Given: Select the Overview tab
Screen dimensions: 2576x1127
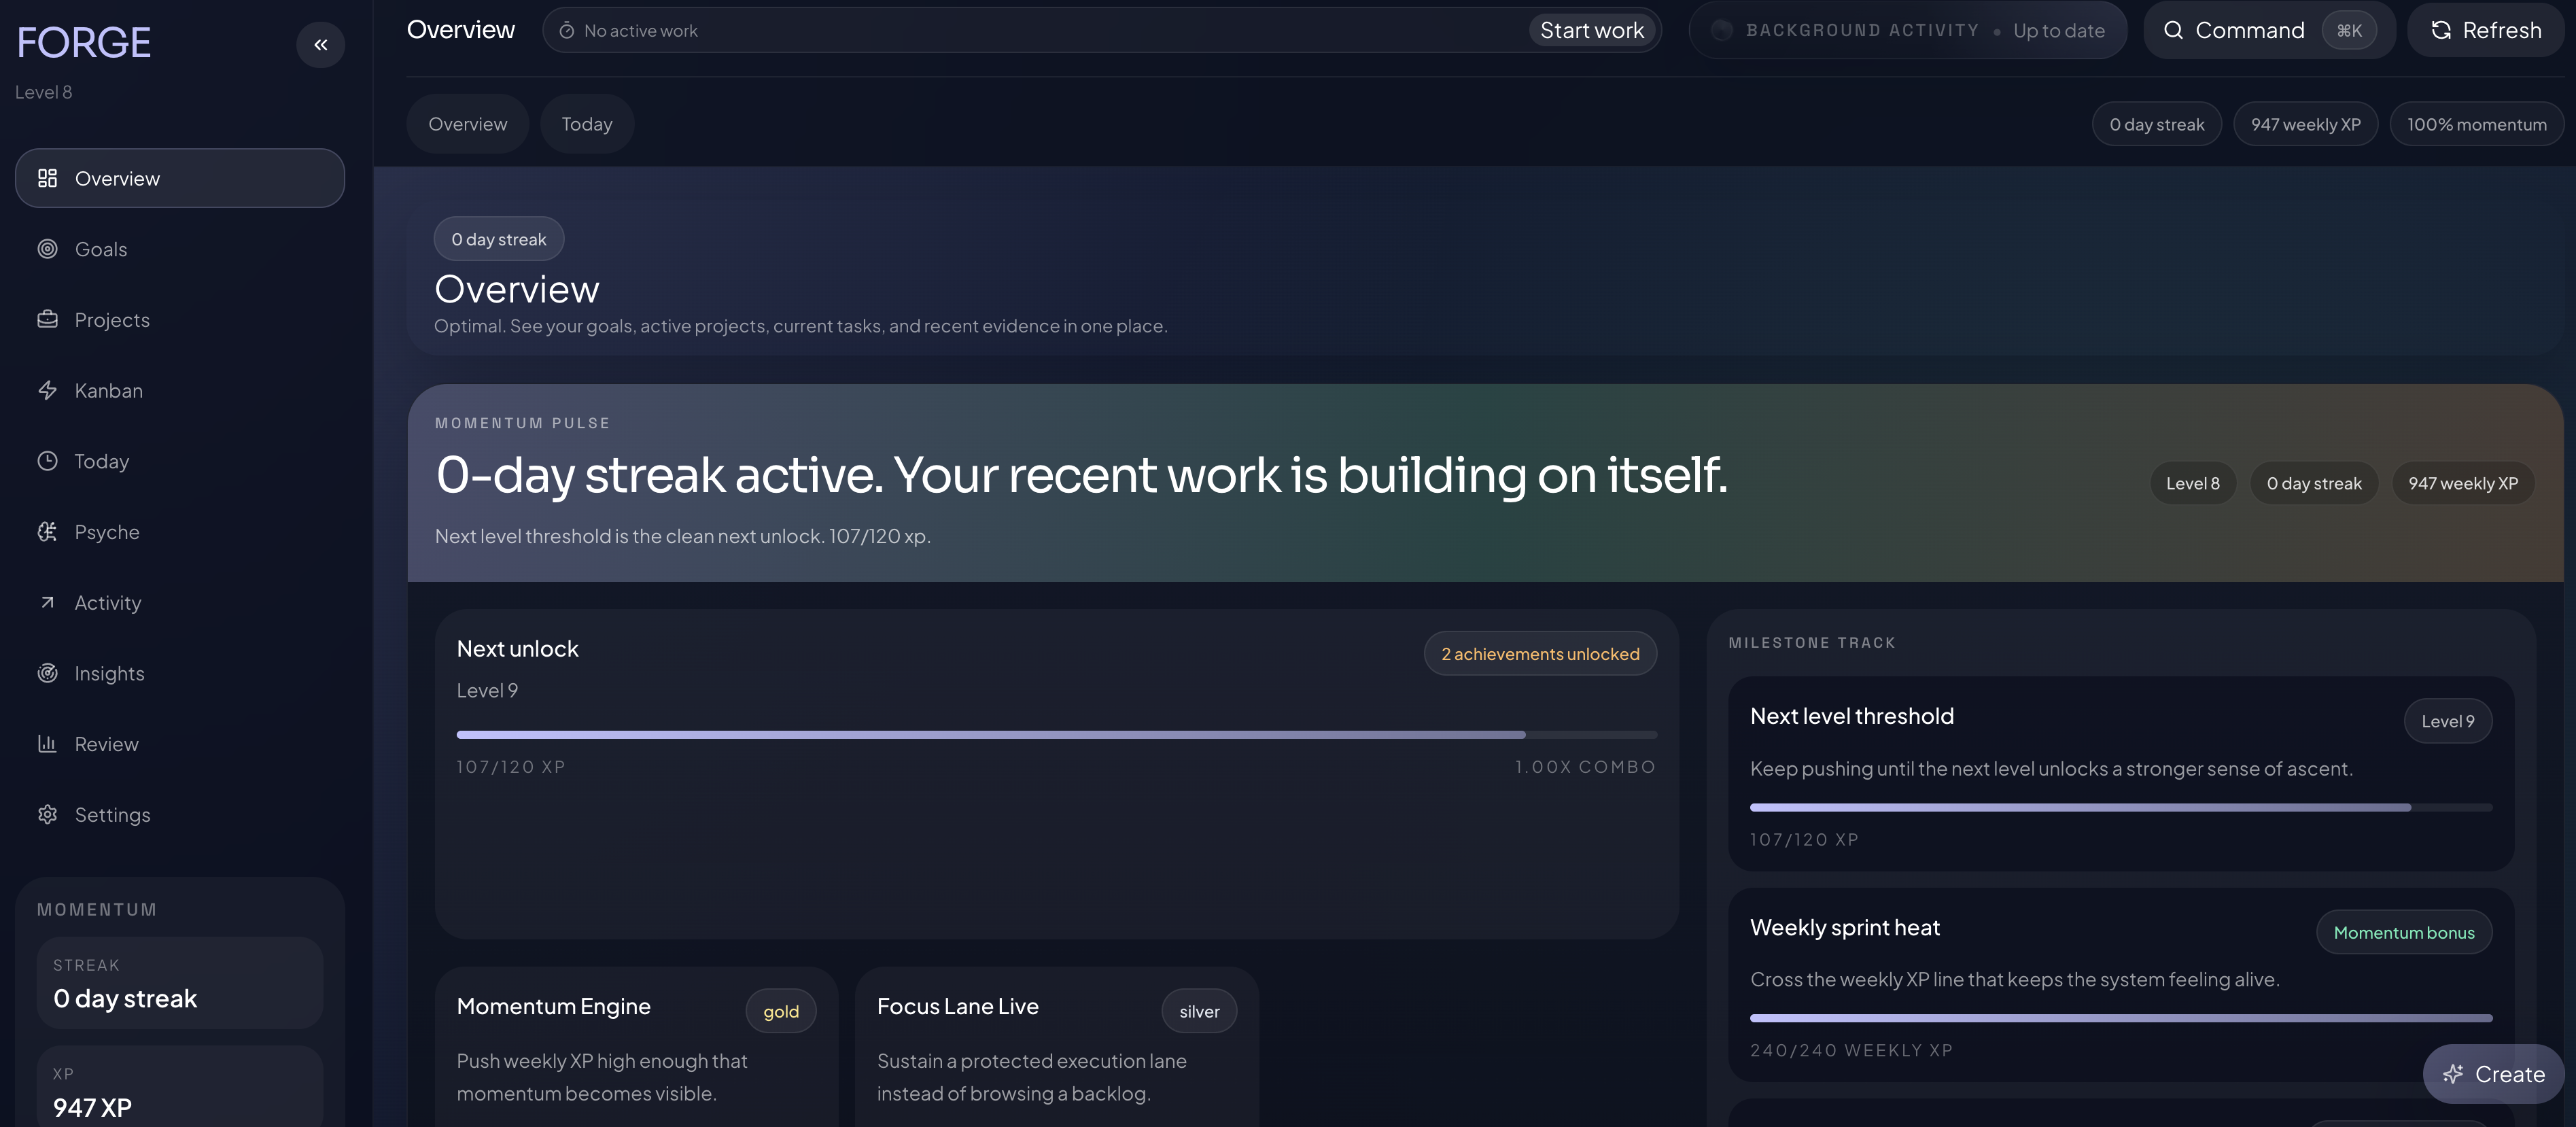Looking at the screenshot, I should pos(467,123).
